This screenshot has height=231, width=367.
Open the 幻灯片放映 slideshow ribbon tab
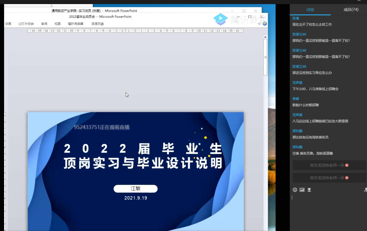(x=26, y=24)
